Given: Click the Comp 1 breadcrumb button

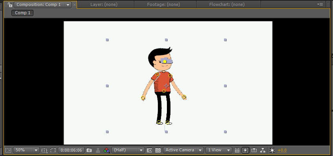Looking at the screenshot, I should 22,13.
